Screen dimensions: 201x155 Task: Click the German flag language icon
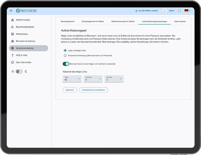tap(186, 11)
